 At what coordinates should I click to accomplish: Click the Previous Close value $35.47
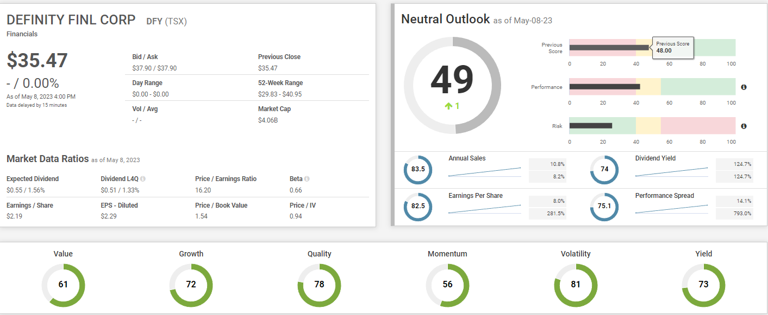[x=268, y=68]
